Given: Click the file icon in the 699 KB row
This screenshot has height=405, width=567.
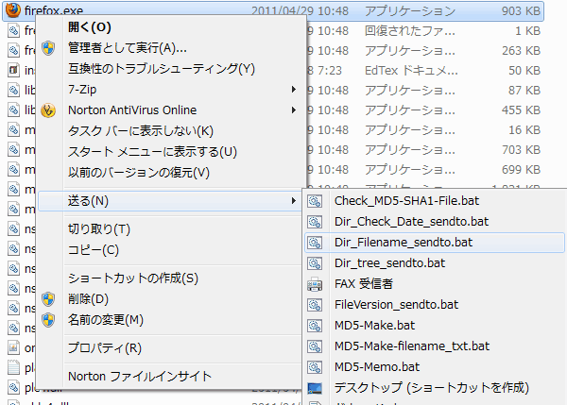Looking at the screenshot, I should click(x=13, y=169).
